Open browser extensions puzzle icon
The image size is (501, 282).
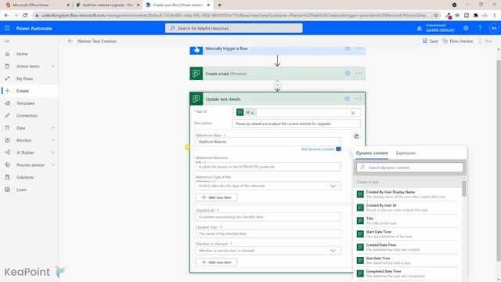coord(476,16)
